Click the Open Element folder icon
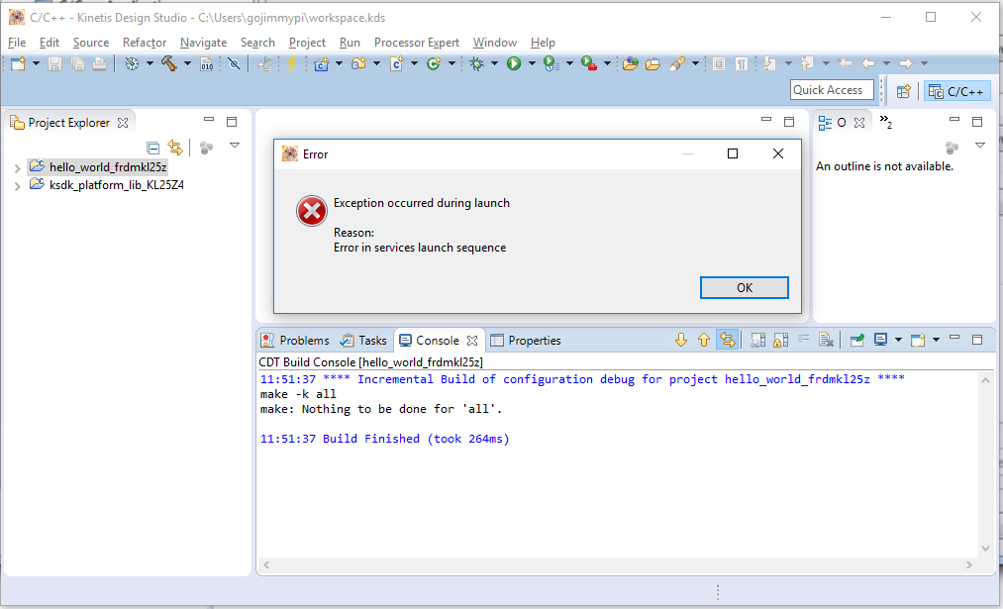Viewport: 1003px width, 609px height. (x=630, y=63)
